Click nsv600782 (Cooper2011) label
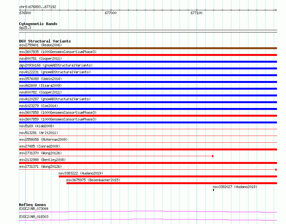 [40, 92]
